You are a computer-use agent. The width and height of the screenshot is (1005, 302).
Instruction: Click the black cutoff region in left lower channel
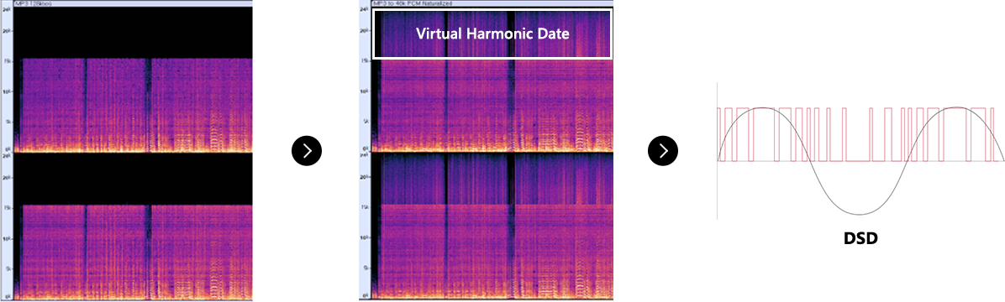133,180
